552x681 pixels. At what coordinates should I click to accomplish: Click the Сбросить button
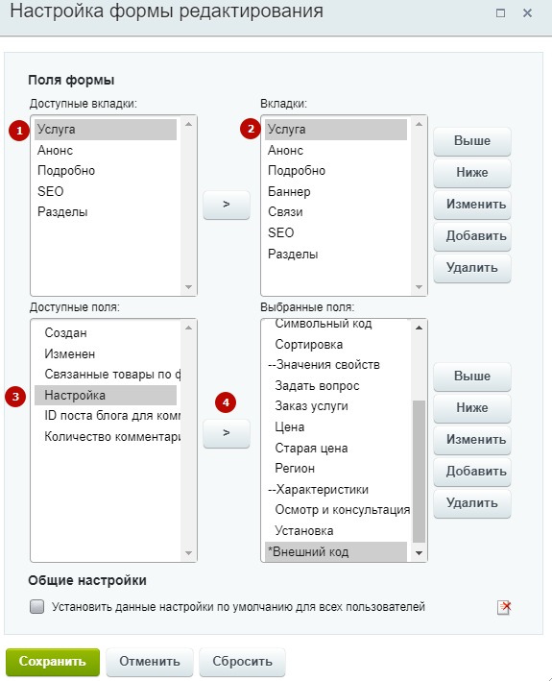[242, 662]
